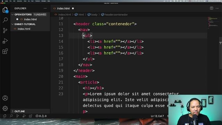This screenshot has height=125, width=222.
Task: Click the closing </nav> tag on line 18
Action: click(85, 65)
